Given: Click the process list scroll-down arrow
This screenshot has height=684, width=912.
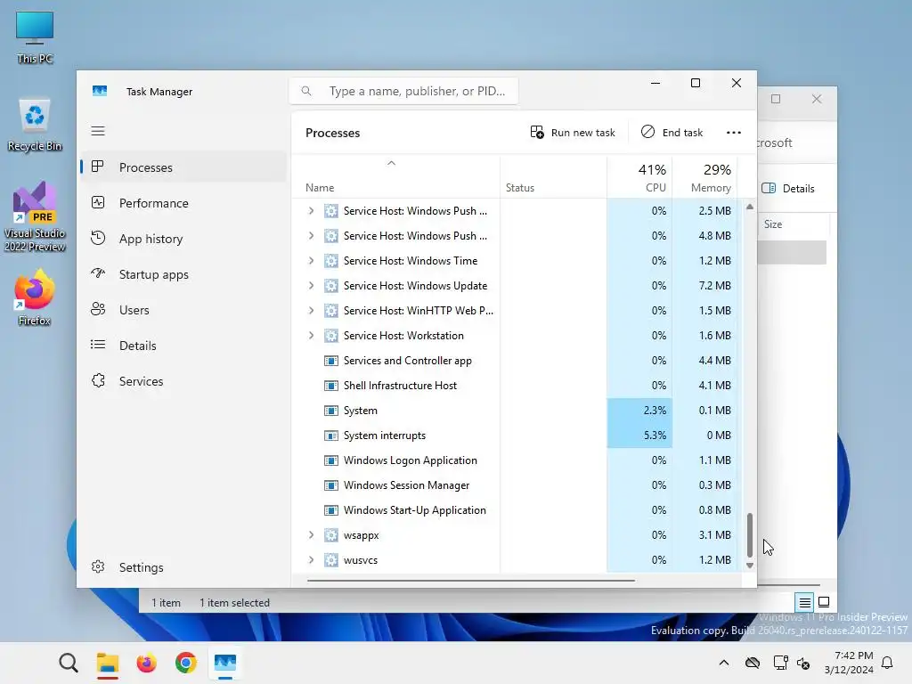Looking at the screenshot, I should pyautogui.click(x=750, y=566).
